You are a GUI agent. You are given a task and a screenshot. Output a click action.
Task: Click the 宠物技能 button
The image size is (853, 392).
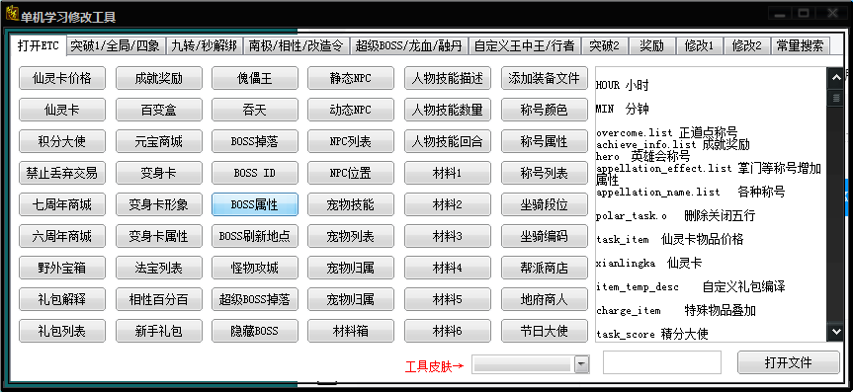coord(350,204)
